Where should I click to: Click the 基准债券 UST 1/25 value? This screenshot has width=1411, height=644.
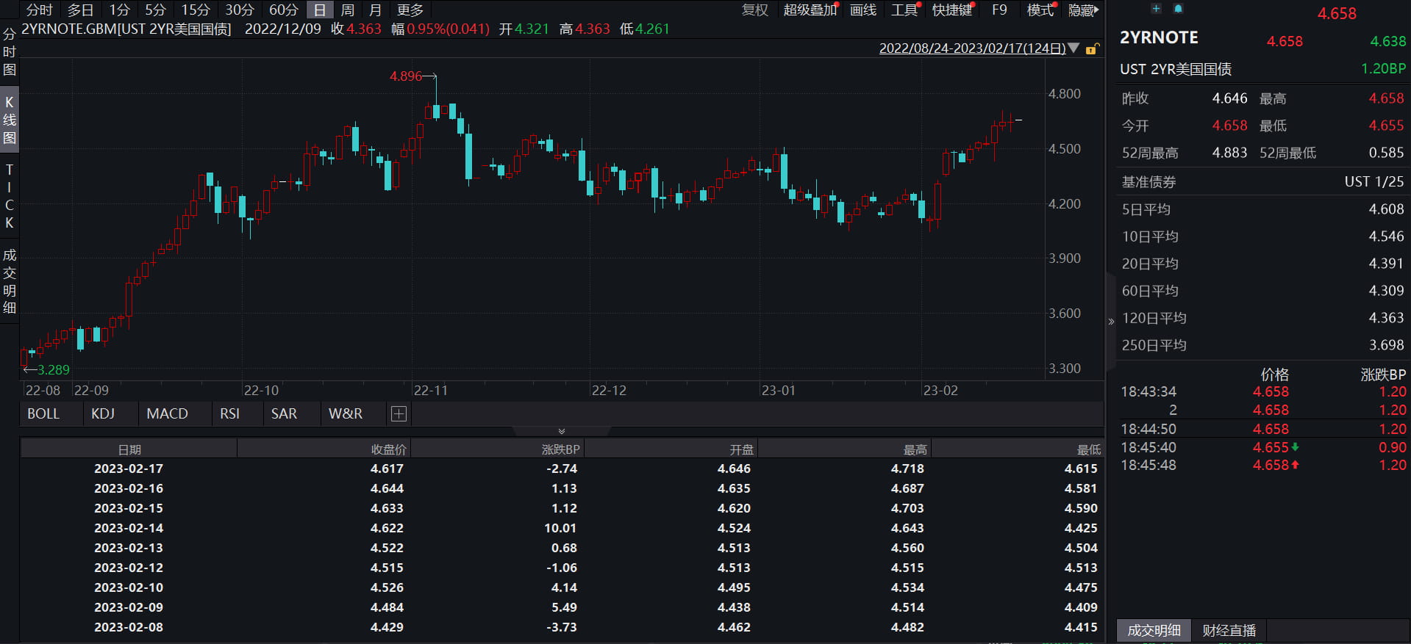point(1374,181)
